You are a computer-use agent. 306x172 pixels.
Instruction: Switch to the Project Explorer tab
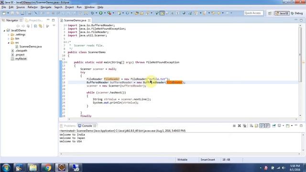click(x=34, y=20)
